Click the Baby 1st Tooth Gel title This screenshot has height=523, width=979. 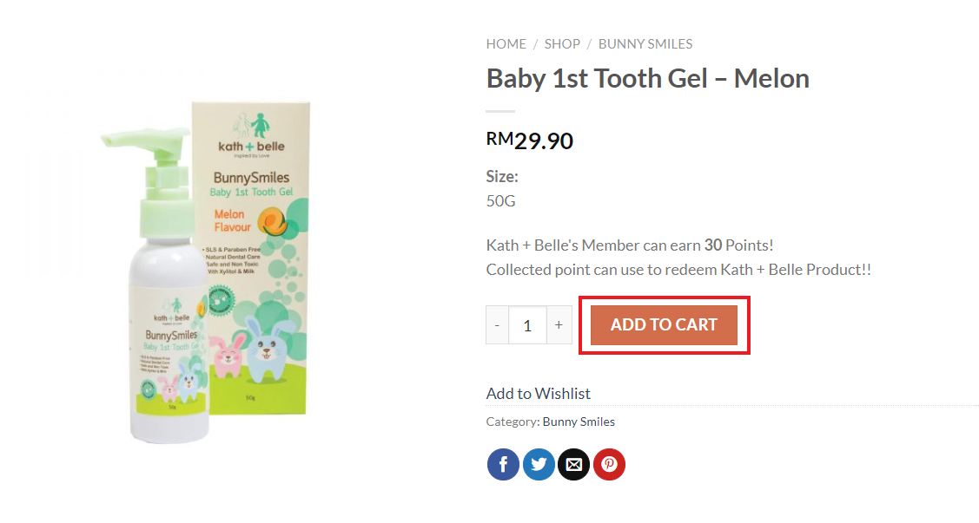pos(647,79)
